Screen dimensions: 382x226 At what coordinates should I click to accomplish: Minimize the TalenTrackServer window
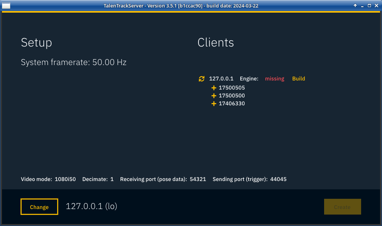click(362, 6)
